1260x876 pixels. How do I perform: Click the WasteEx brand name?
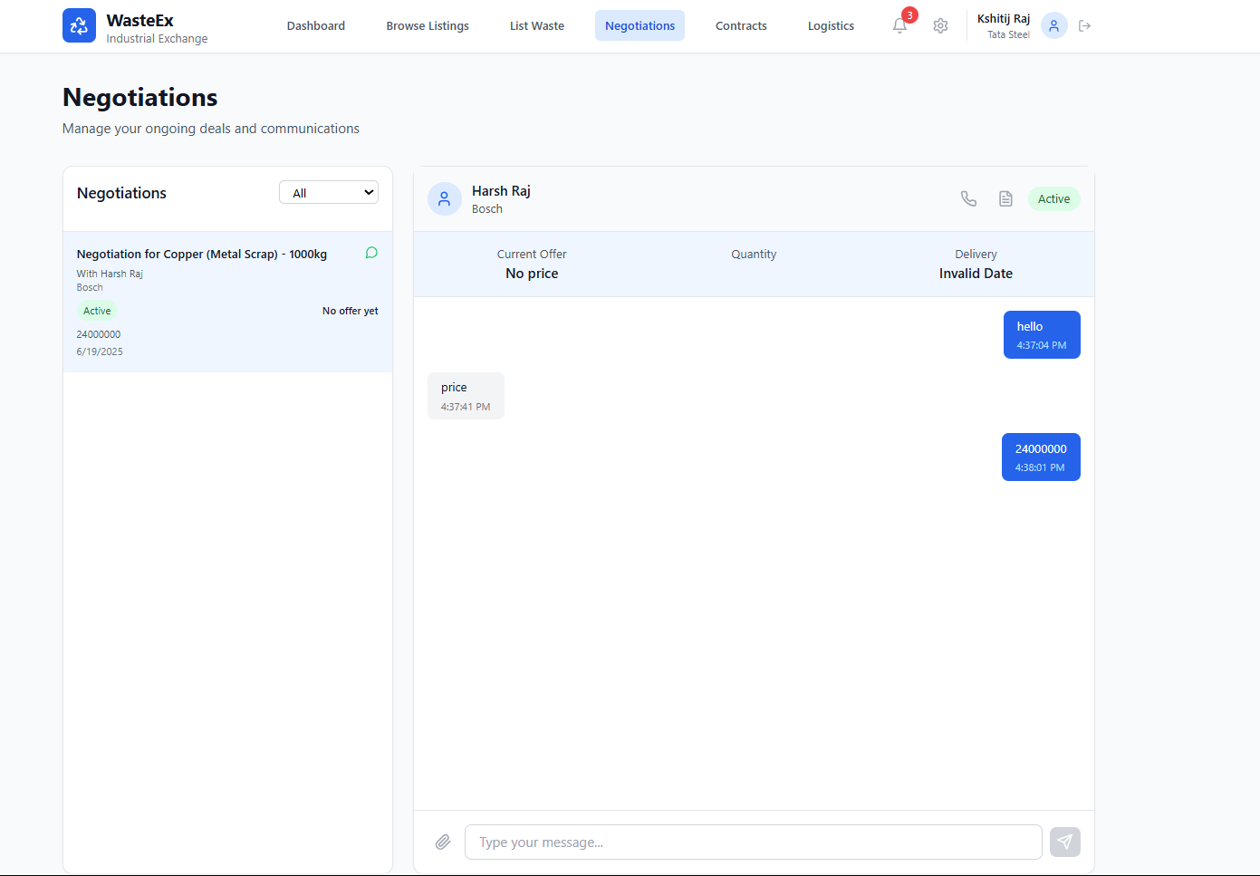click(139, 20)
